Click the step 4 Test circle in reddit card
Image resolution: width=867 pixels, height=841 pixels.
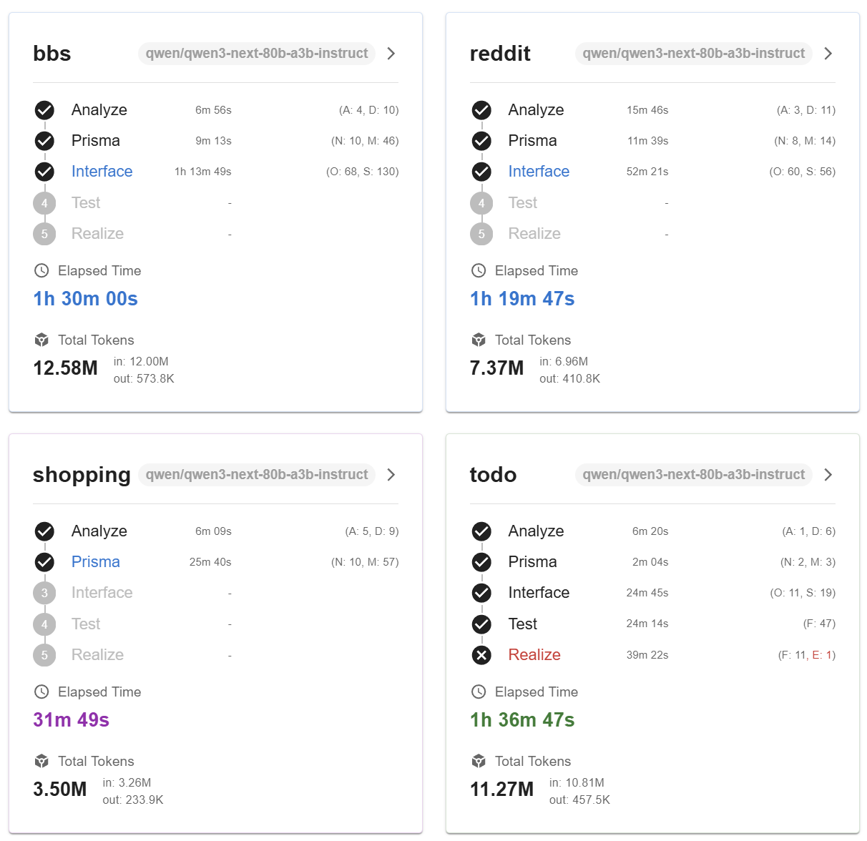point(481,203)
